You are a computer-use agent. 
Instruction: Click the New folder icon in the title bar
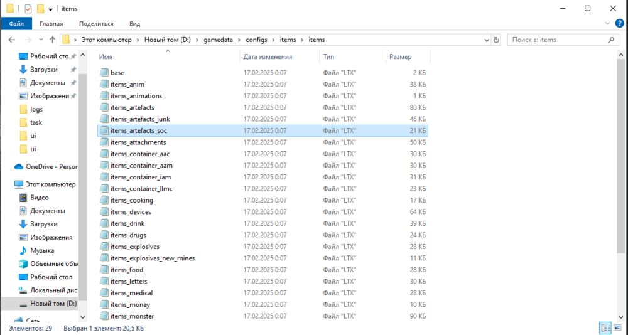[x=40, y=9]
